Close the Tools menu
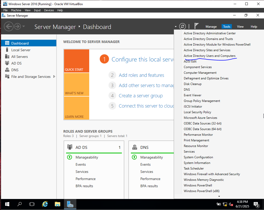The height and width of the screenshot is (210, 264). click(227, 26)
